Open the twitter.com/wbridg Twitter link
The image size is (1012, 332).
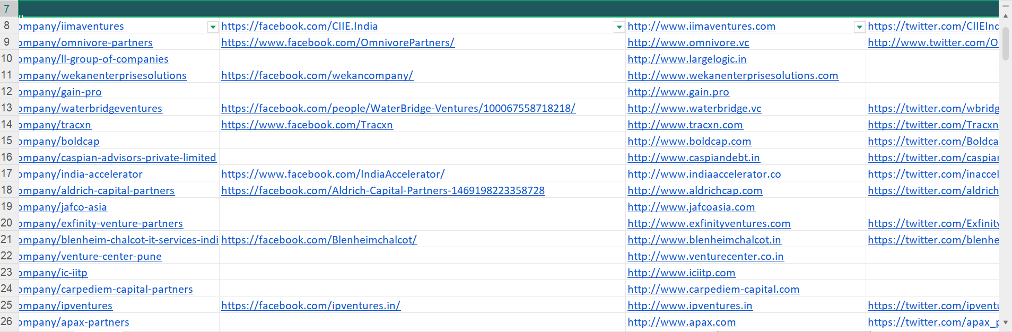[x=933, y=109]
